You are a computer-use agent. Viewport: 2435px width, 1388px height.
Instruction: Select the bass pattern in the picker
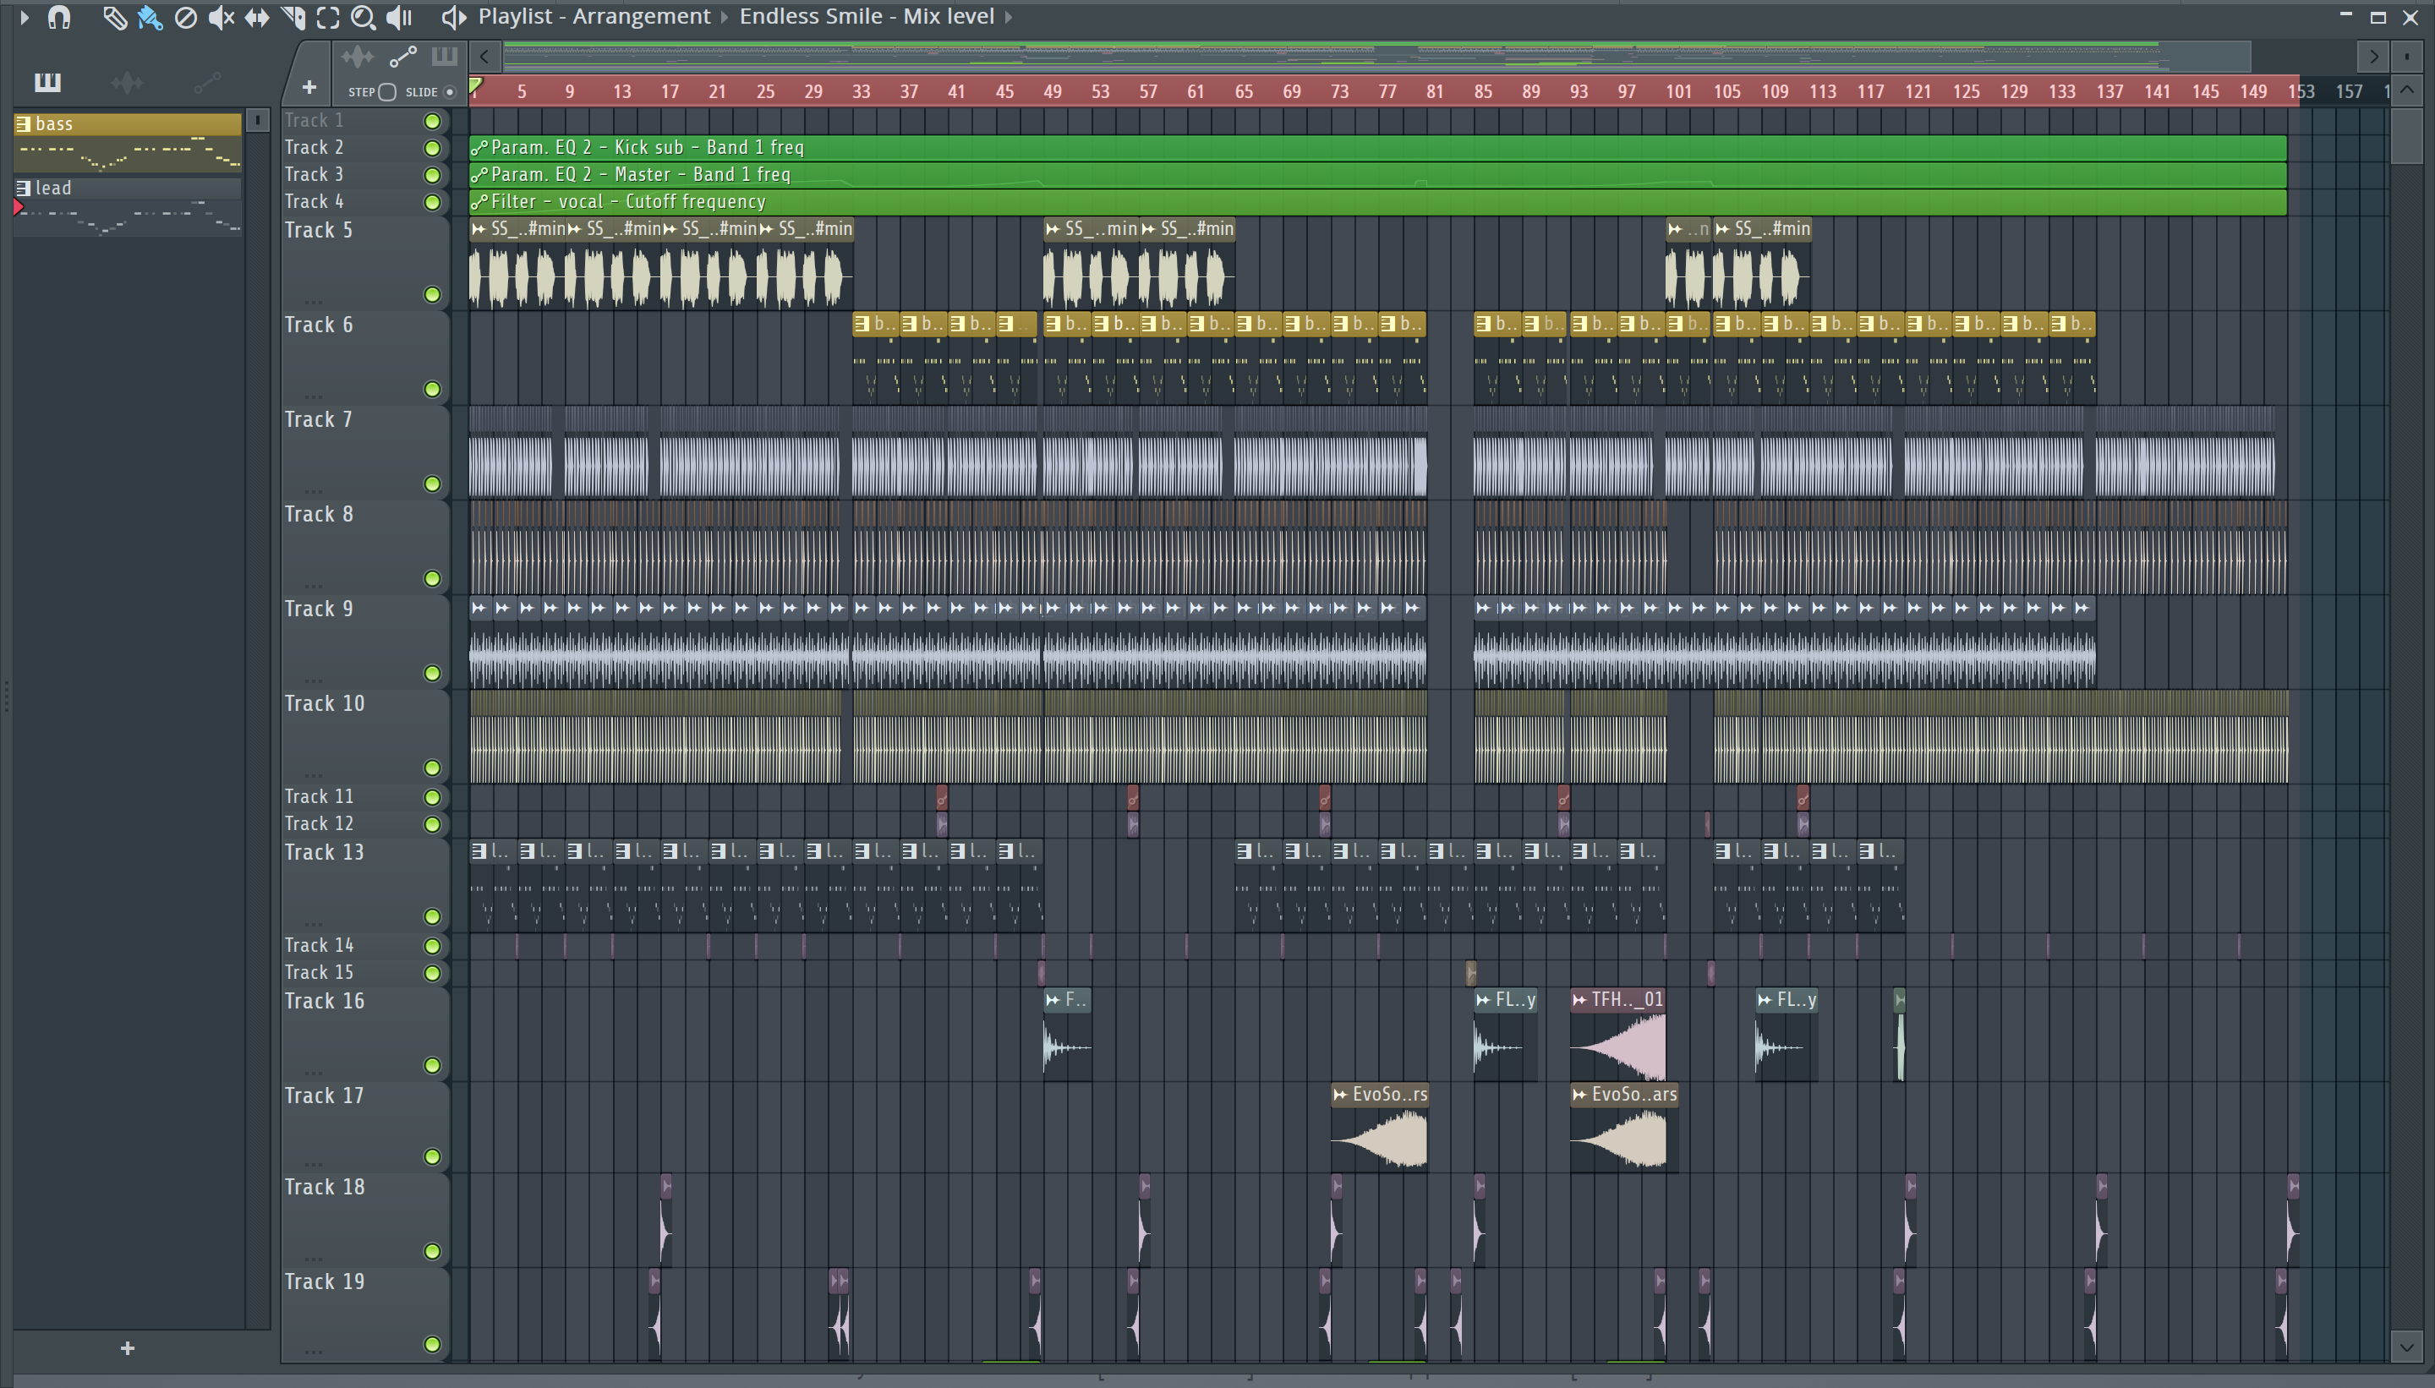127,142
